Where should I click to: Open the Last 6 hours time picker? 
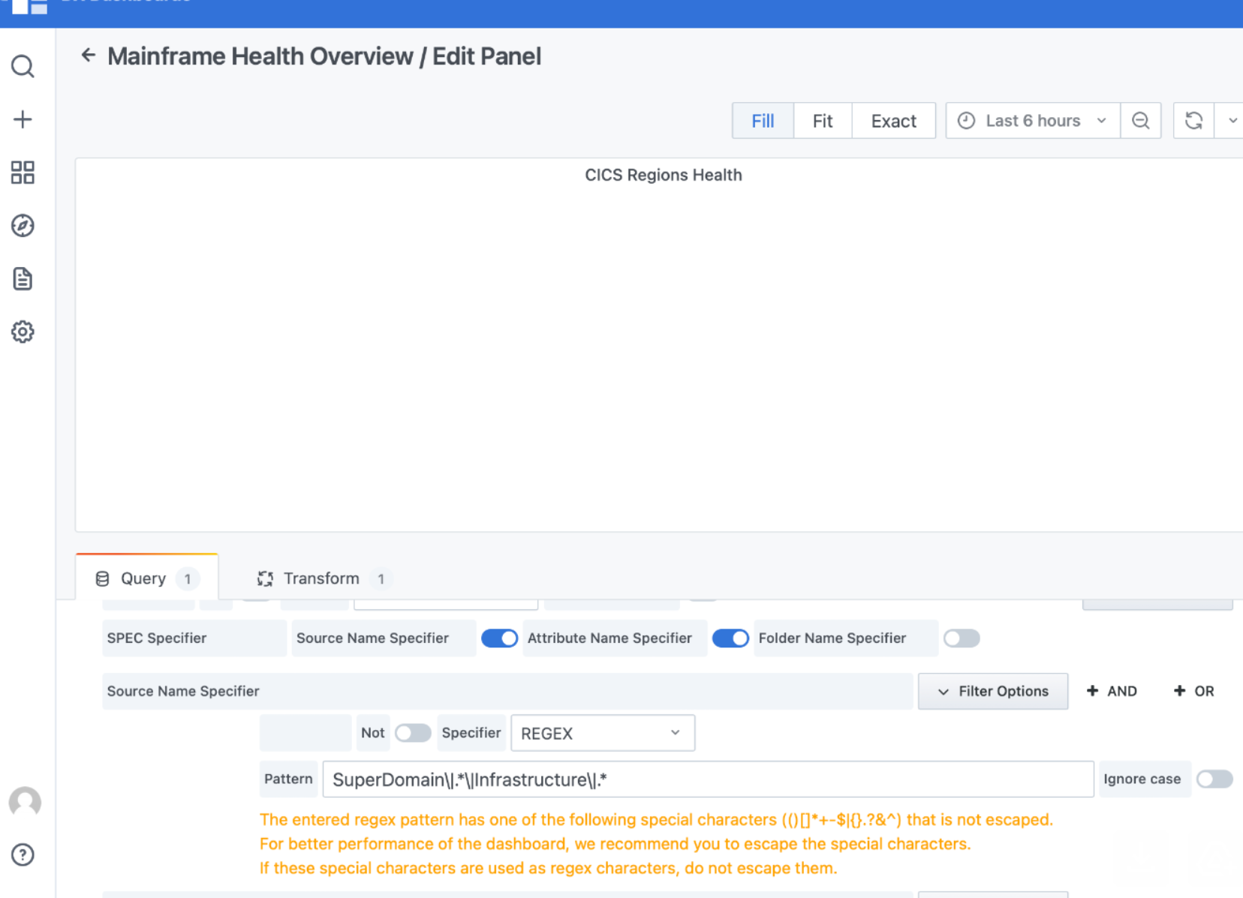point(1033,121)
